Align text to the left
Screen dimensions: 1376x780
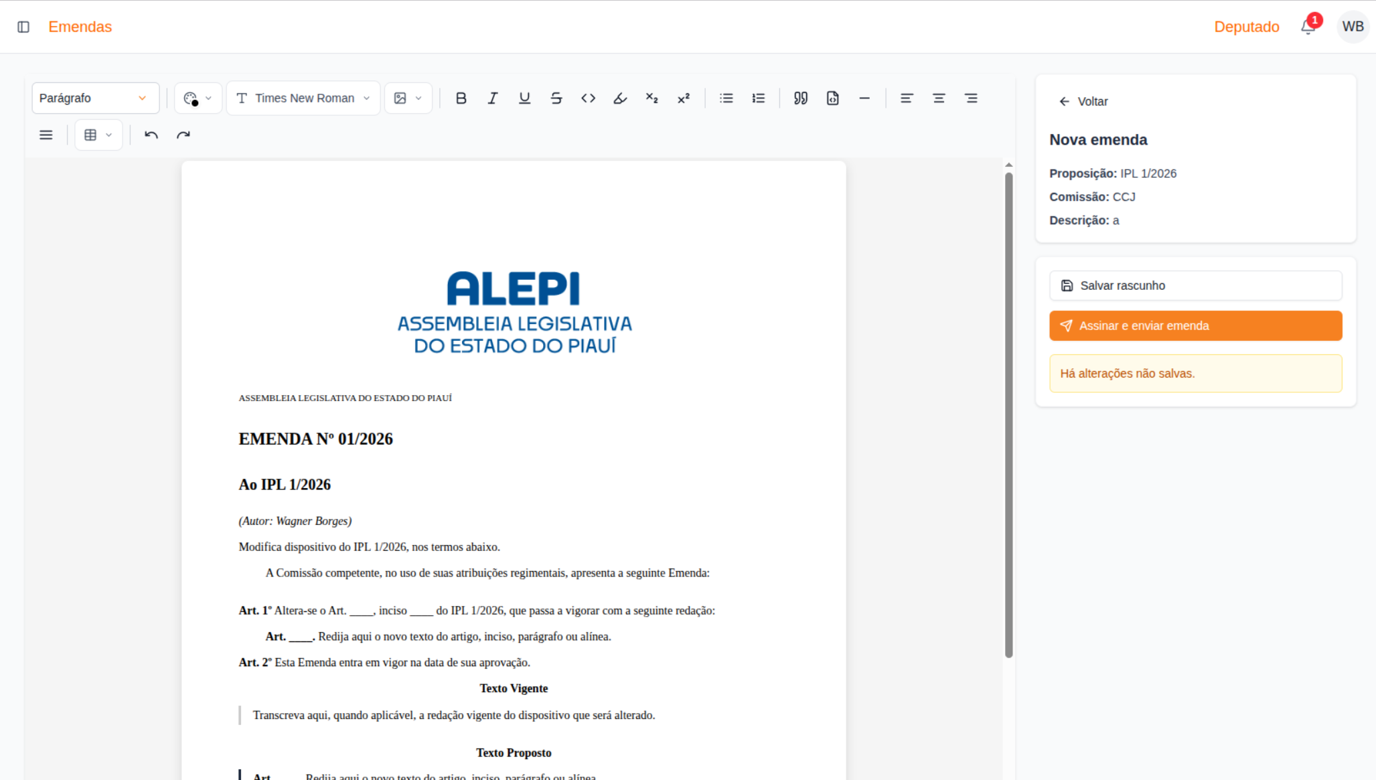(x=907, y=98)
